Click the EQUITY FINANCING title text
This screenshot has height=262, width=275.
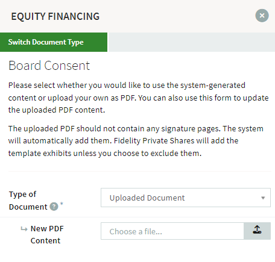[x=55, y=16]
